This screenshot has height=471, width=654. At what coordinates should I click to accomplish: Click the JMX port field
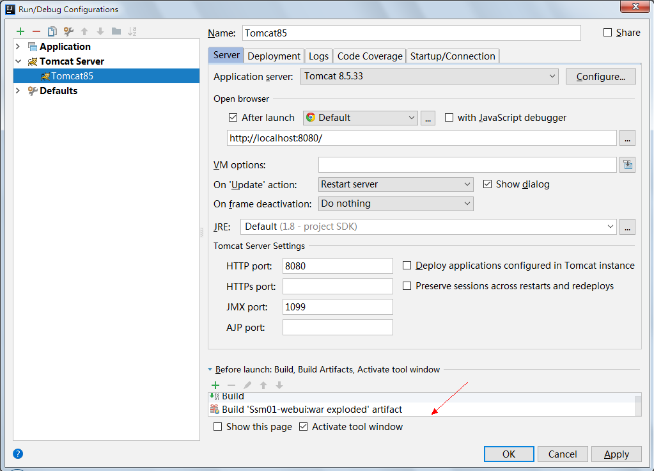click(x=338, y=307)
